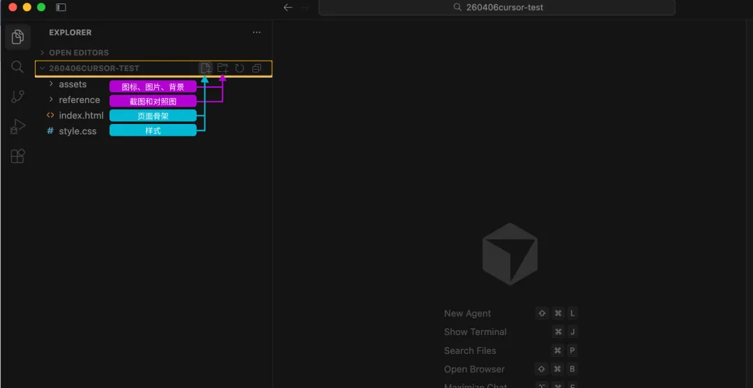The height and width of the screenshot is (388, 753).
Task: Toggle the sidebar layout icon in title bar
Action: click(61, 7)
